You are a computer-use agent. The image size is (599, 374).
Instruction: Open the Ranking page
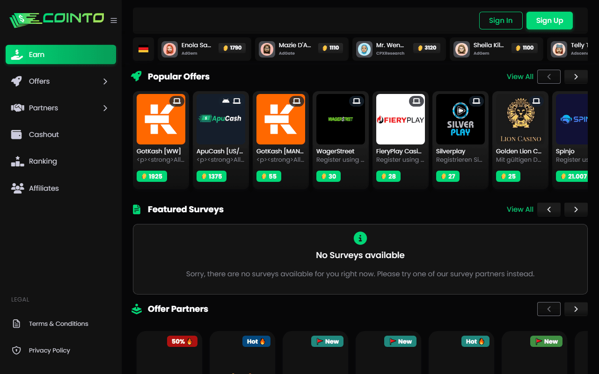pos(61,161)
